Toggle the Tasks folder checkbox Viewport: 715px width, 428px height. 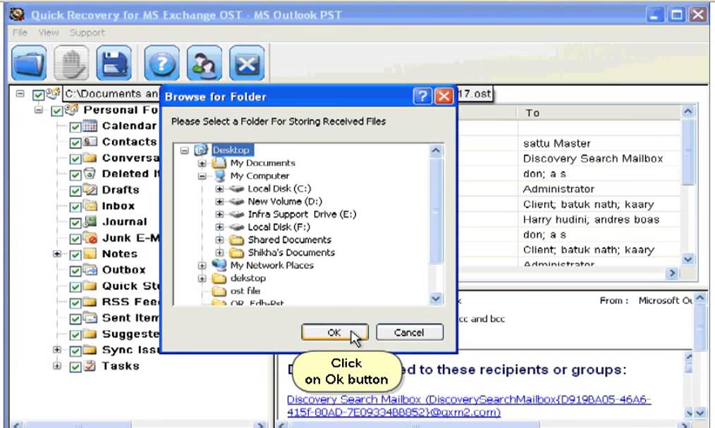(75, 367)
